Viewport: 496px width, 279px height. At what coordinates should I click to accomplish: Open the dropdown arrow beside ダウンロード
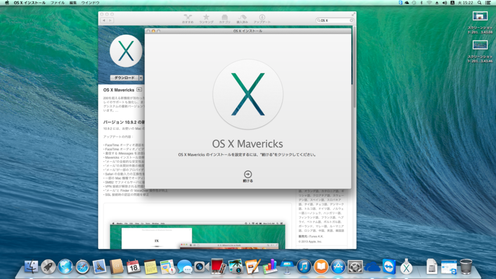[141, 77]
